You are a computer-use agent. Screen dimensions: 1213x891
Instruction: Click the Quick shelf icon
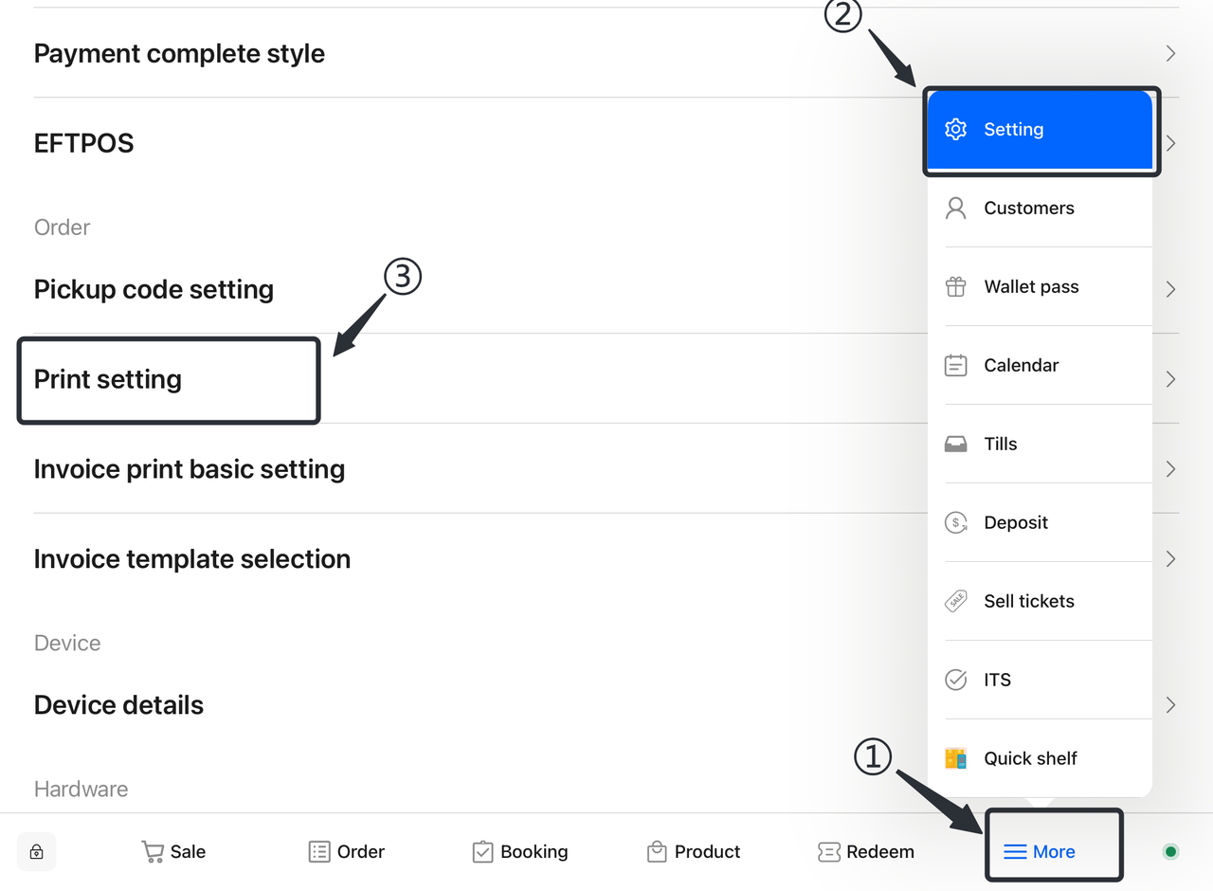tap(956, 758)
